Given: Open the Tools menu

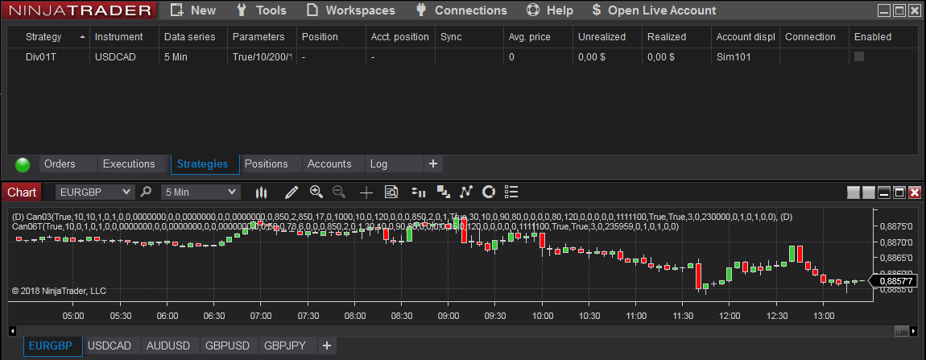Looking at the screenshot, I should click(x=271, y=10).
